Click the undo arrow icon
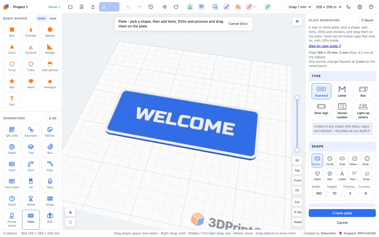 [x=128, y=7]
